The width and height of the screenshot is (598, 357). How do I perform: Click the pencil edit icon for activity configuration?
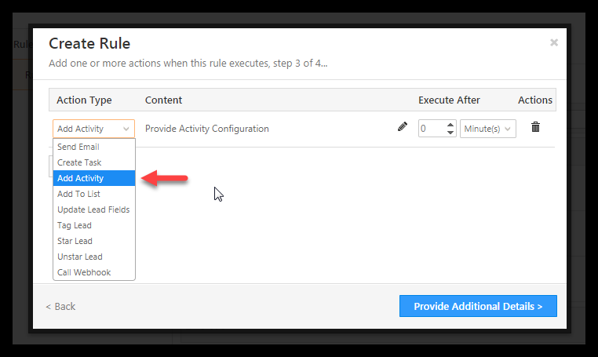pos(403,126)
